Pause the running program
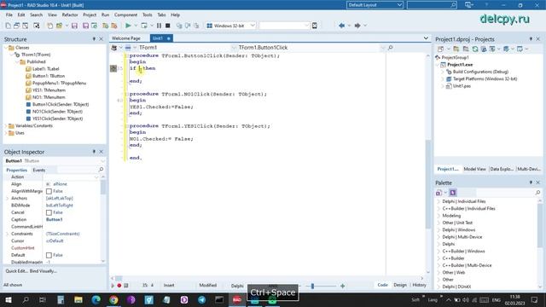Viewport: 546px width, 307px height. (x=159, y=26)
